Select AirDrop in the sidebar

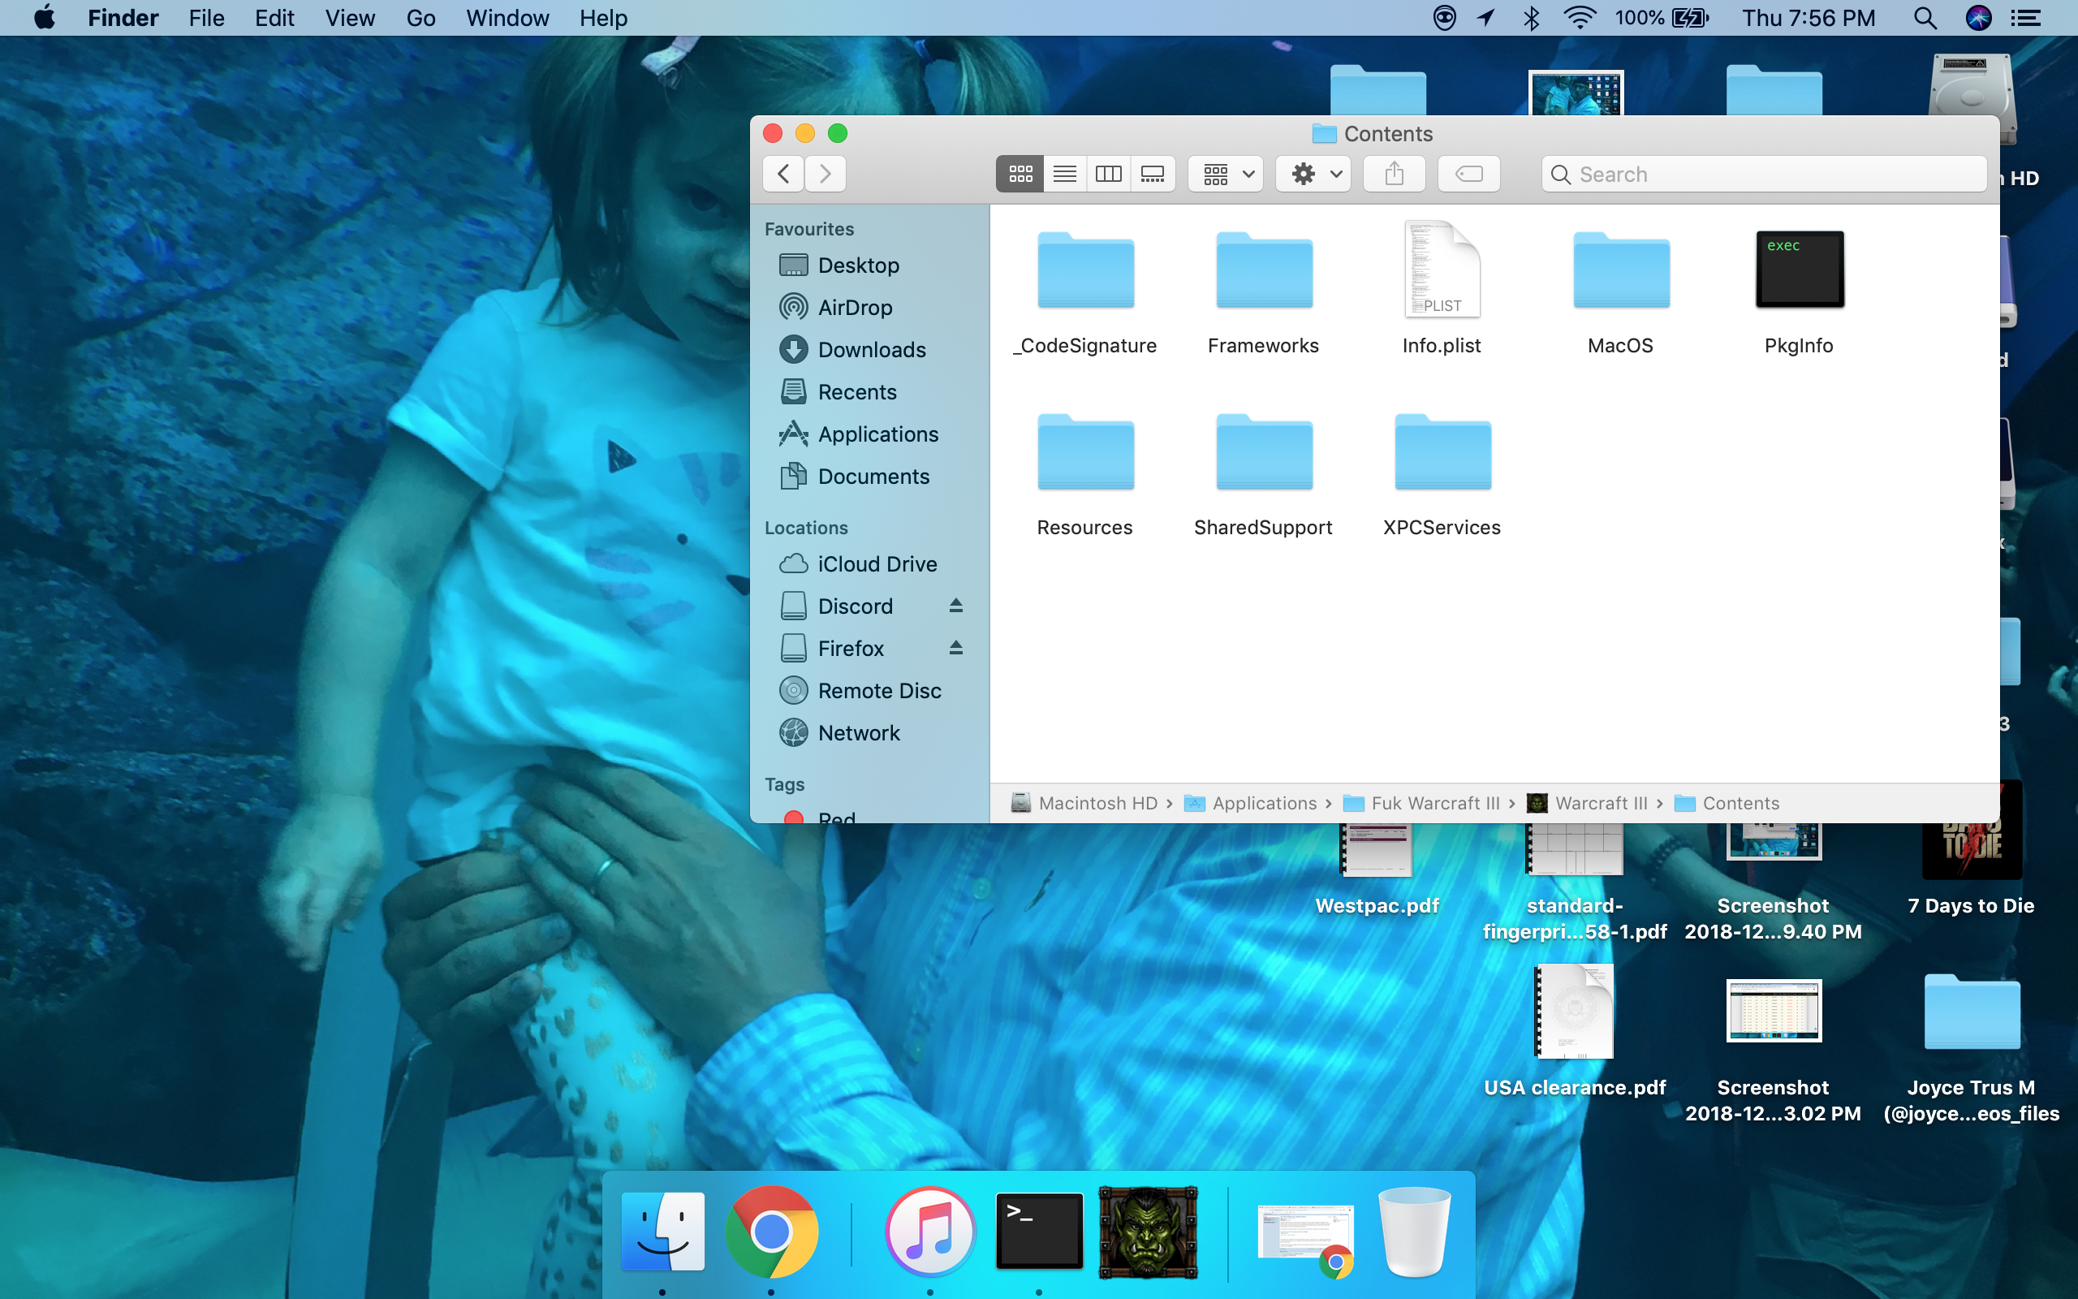click(x=869, y=308)
